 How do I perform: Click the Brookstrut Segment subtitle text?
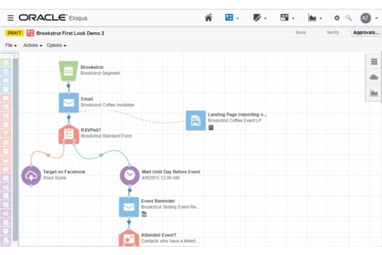(100, 73)
